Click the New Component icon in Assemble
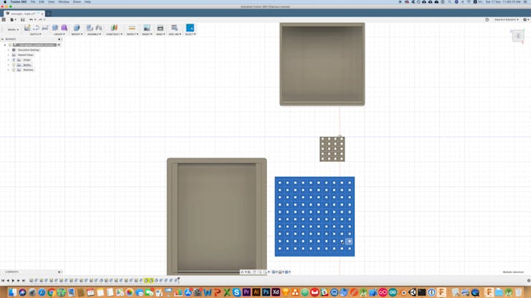 click(x=90, y=28)
